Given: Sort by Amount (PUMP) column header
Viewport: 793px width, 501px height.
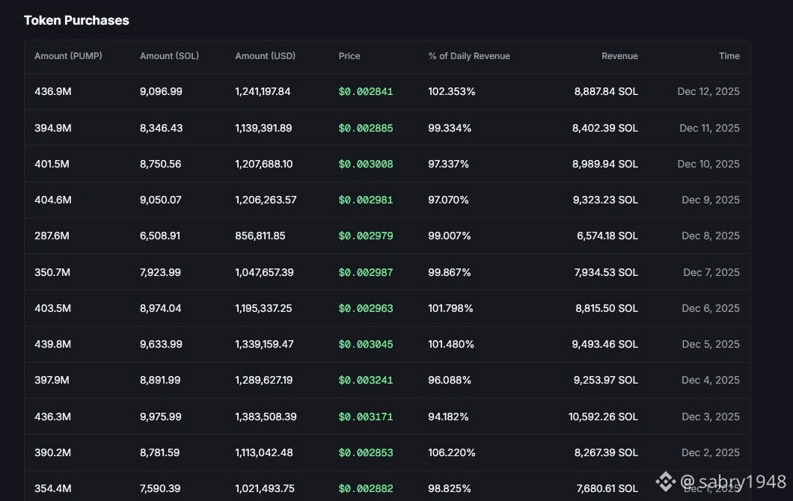Looking at the screenshot, I should [68, 56].
